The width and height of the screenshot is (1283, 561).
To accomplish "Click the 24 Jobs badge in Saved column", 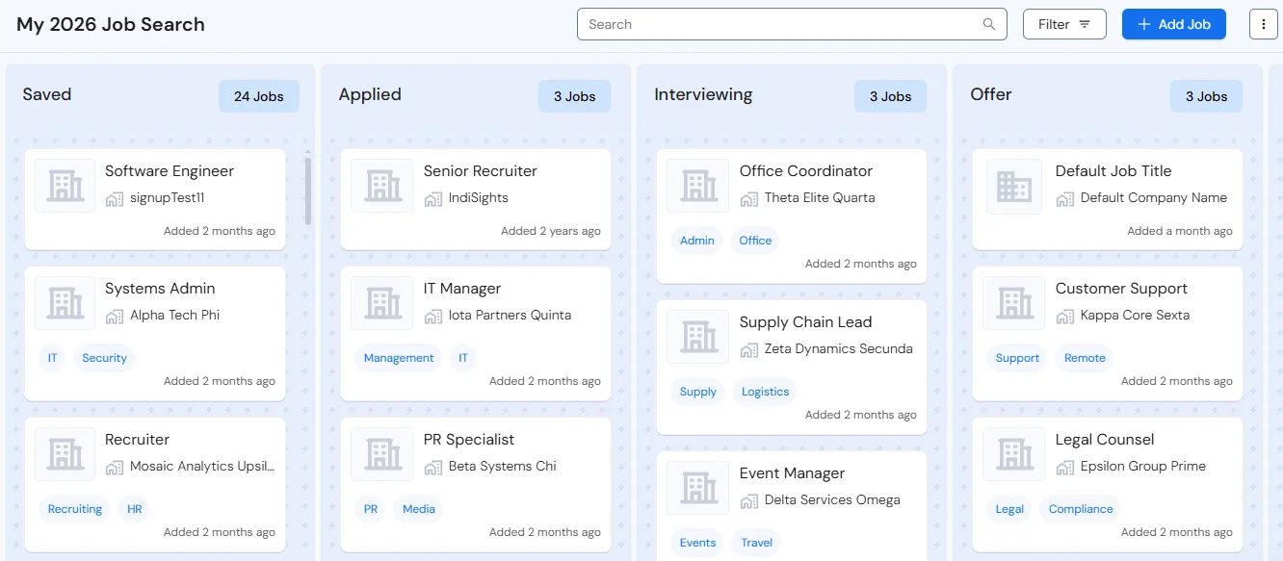I will click(x=258, y=95).
